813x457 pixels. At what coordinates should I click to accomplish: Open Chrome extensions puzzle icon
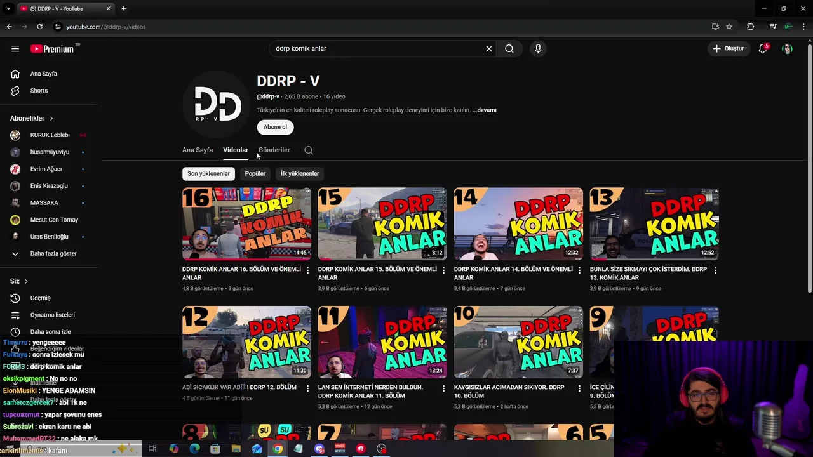pos(751,27)
